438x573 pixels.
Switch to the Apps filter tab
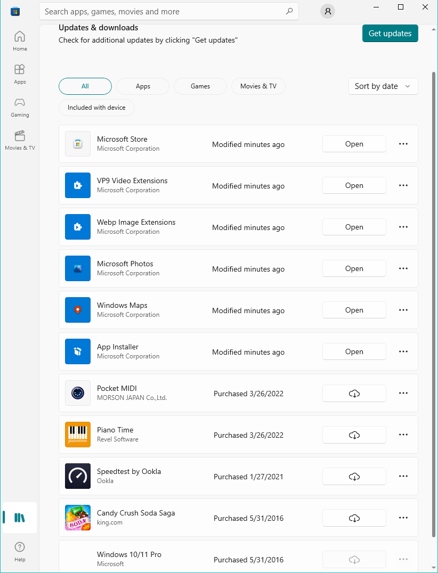tap(143, 86)
